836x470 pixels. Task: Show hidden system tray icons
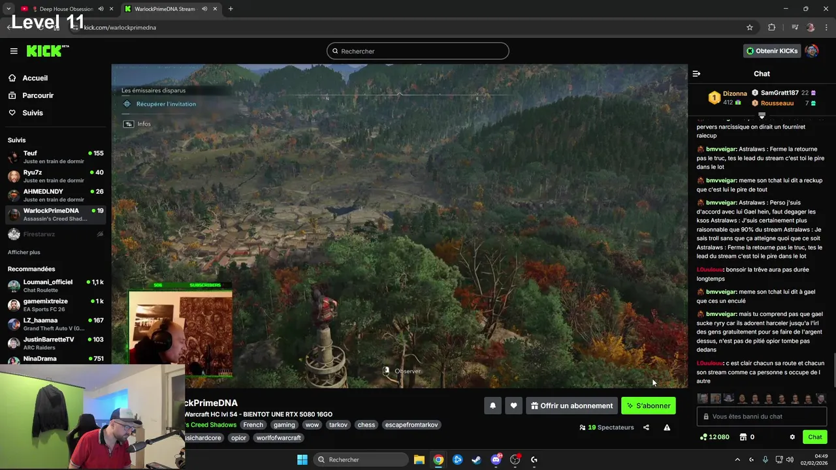[737, 460]
